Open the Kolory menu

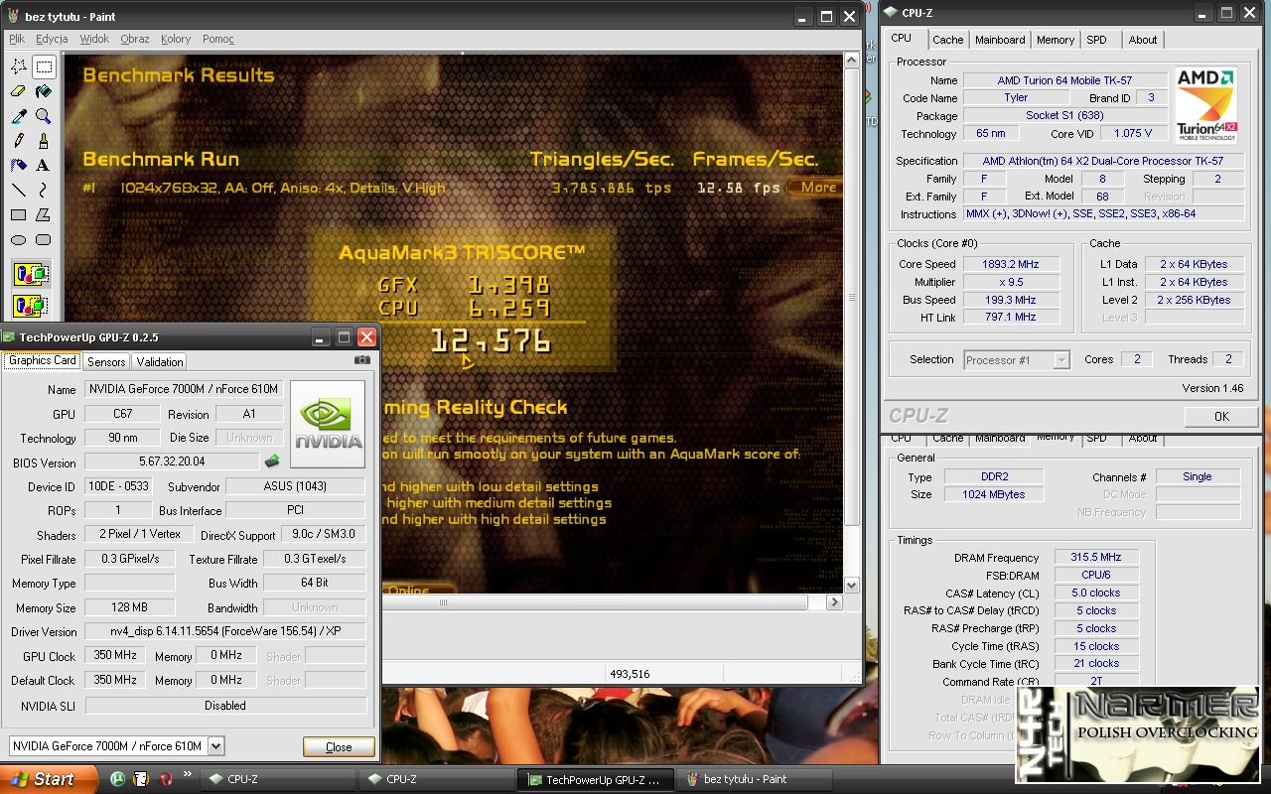[x=176, y=39]
